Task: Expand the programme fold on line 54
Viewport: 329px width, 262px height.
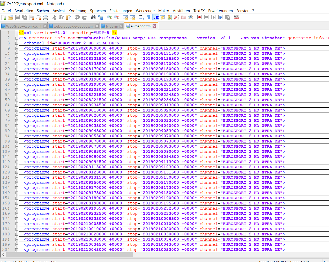Action: 17,95
